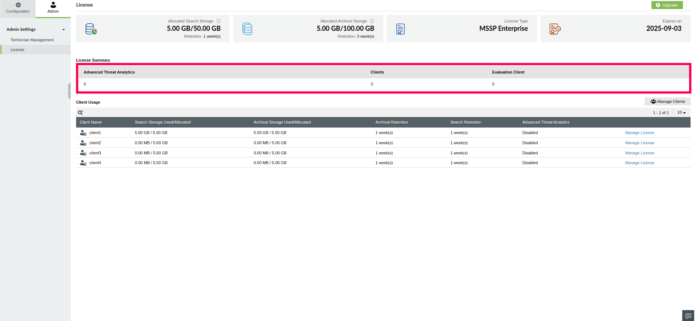Open the rows per page dropdown
This screenshot has height=321, width=696.
click(682, 113)
